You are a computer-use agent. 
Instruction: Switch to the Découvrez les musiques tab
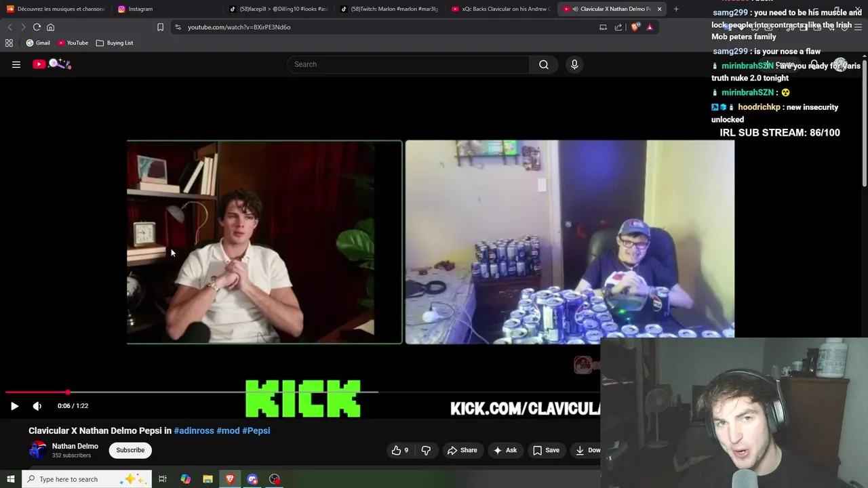pos(56,9)
